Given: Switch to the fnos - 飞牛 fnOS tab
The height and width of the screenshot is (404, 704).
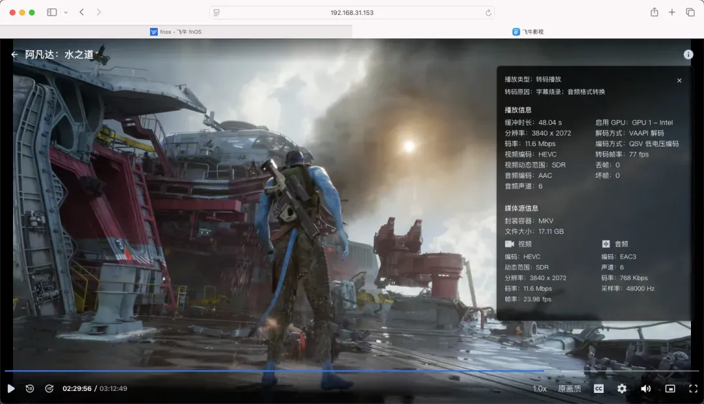Looking at the screenshot, I should point(176,31).
